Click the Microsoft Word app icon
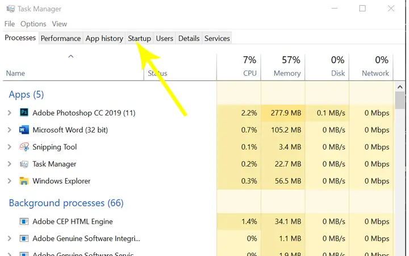This screenshot has height=256, width=409. (24, 130)
